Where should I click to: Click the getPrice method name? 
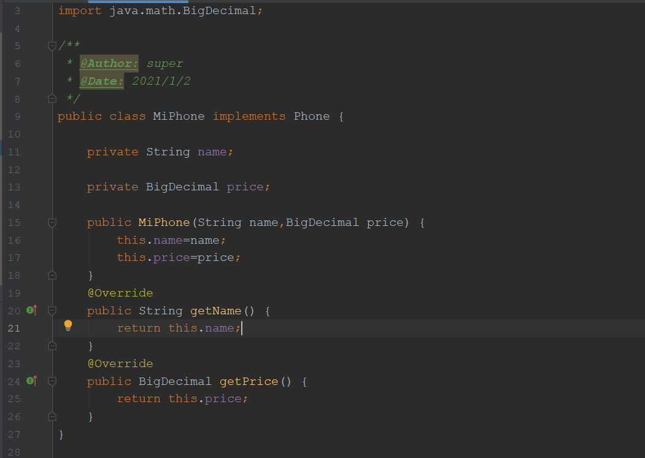249,381
